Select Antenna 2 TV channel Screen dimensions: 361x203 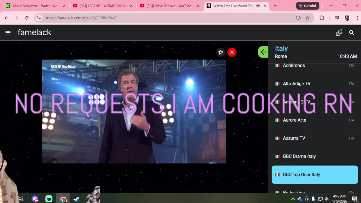pyautogui.click(x=315, y=102)
